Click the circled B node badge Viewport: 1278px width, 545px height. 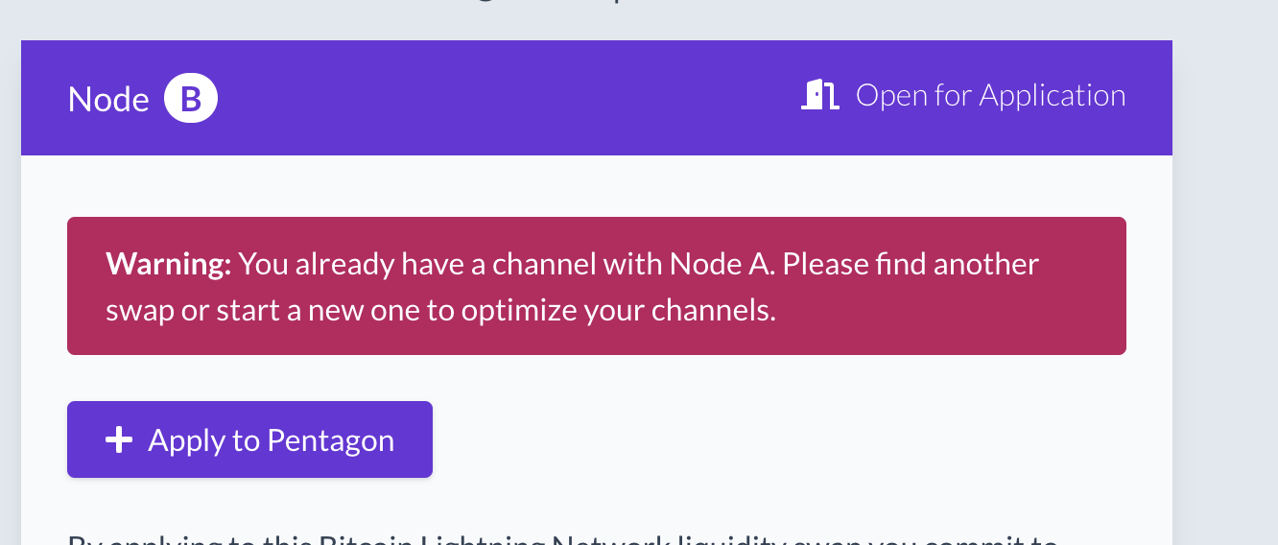[x=190, y=99]
